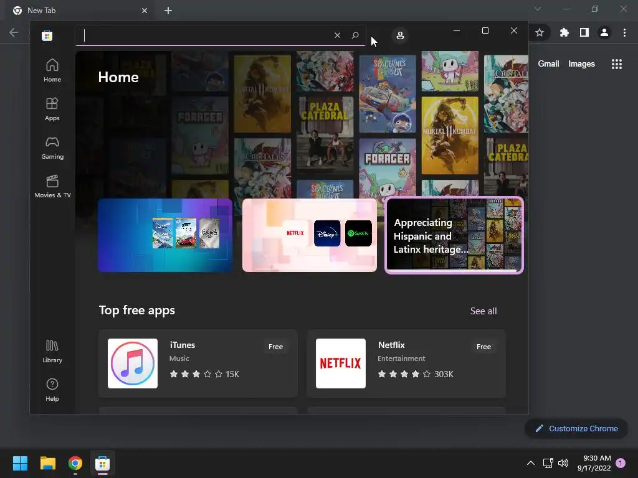Toggle Chrome side panel icon

click(x=584, y=32)
